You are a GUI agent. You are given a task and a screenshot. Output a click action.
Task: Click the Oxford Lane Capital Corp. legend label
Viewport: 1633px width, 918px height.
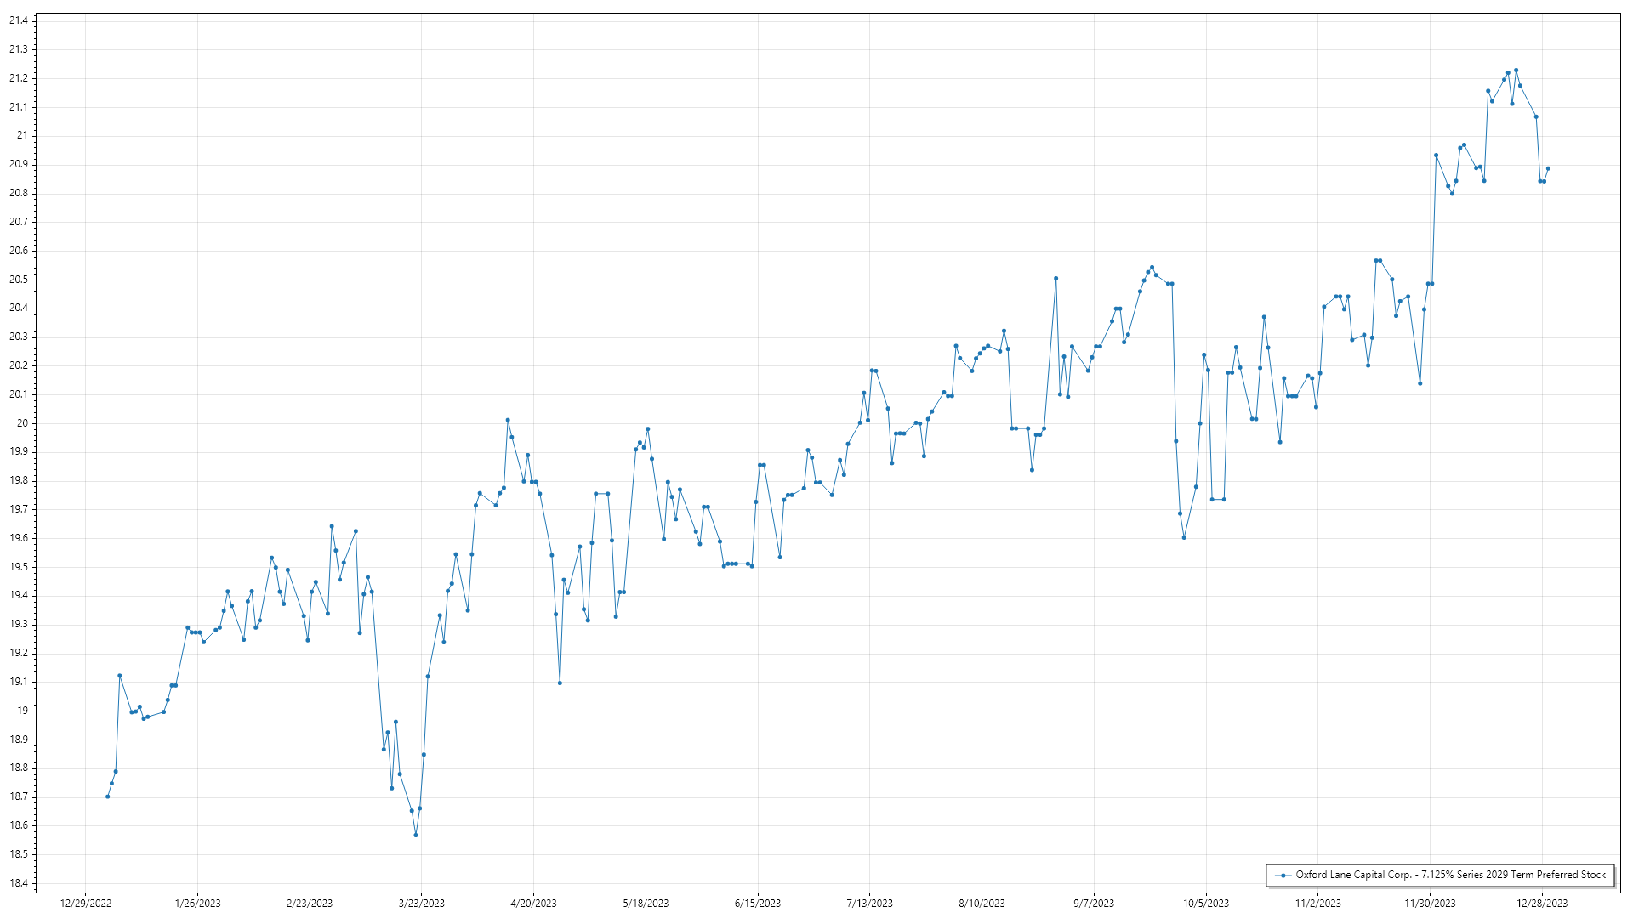[x=1450, y=875]
